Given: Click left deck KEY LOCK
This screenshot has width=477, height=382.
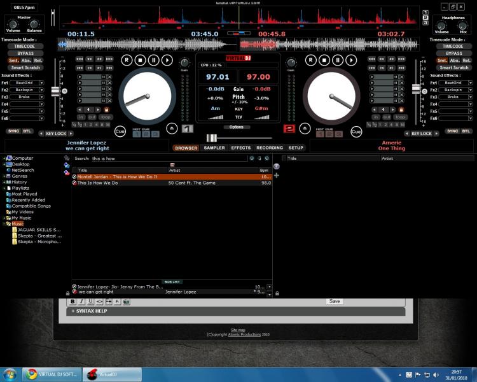Looking at the screenshot, I should [56, 134].
